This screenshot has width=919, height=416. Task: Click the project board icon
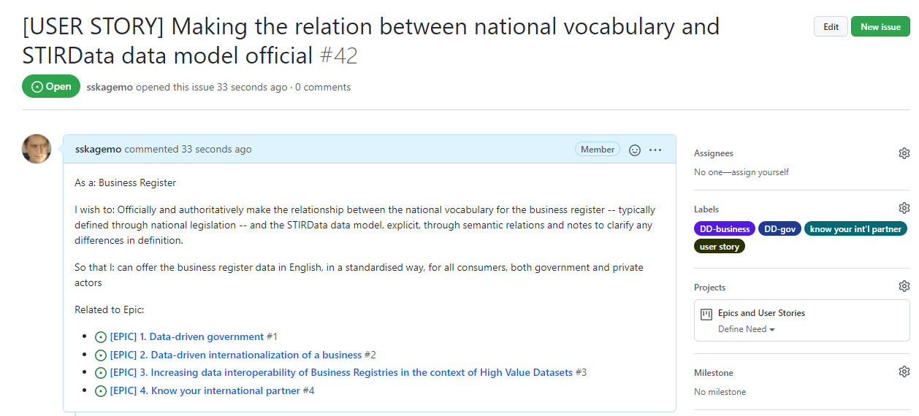[x=706, y=315]
